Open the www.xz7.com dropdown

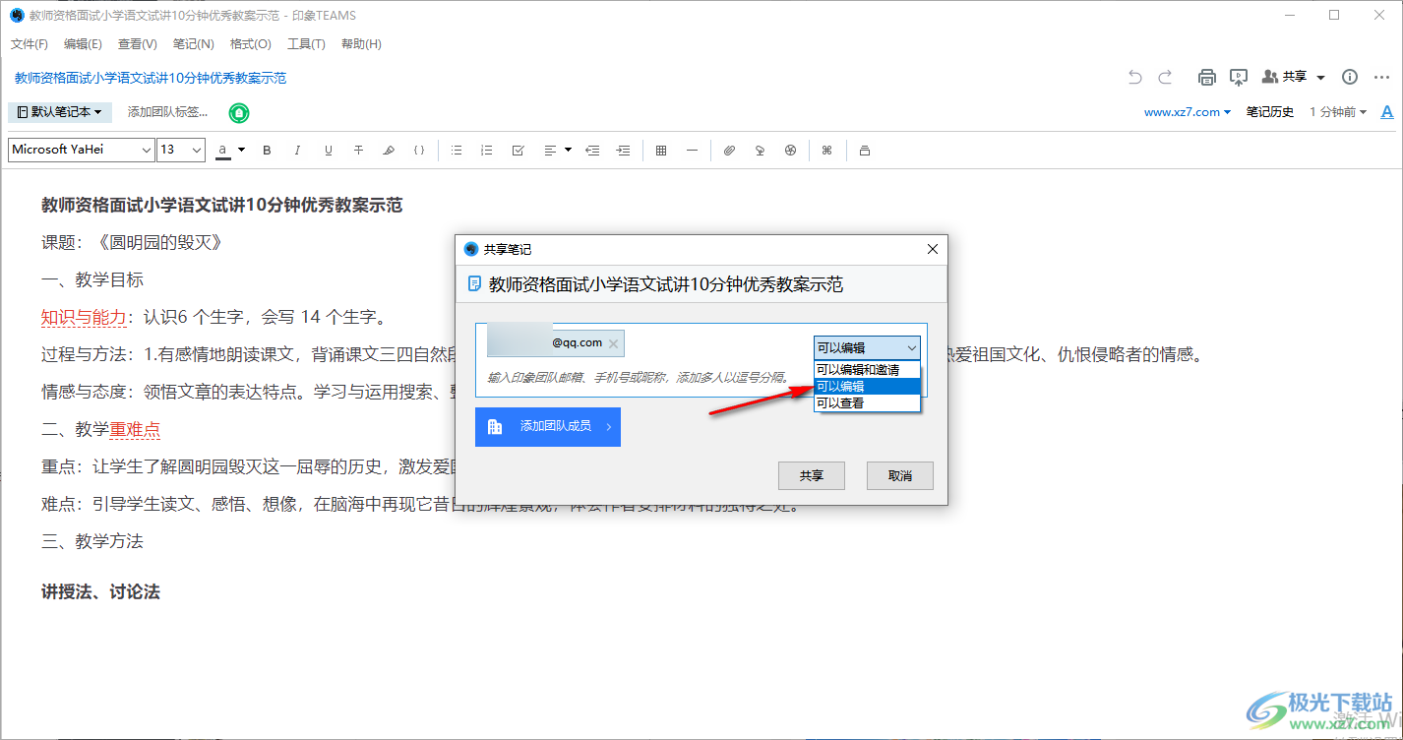pyautogui.click(x=1188, y=112)
